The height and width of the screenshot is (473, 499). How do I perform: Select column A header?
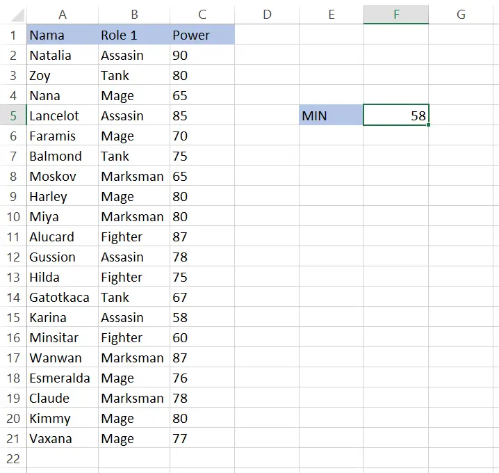(x=63, y=15)
